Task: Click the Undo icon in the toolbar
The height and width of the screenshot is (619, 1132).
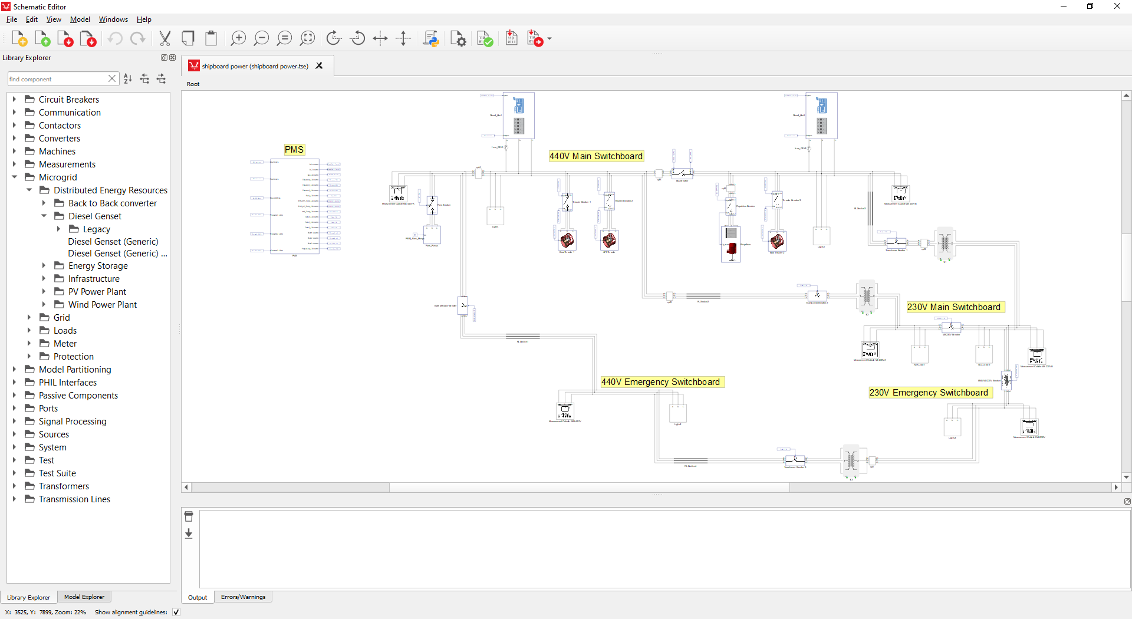Action: (x=115, y=38)
